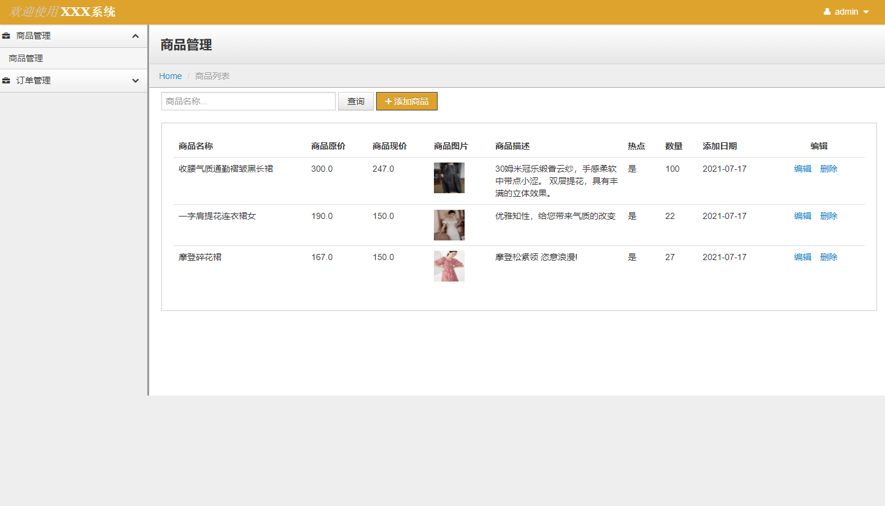View the red floral dress thumbnail

(449, 266)
